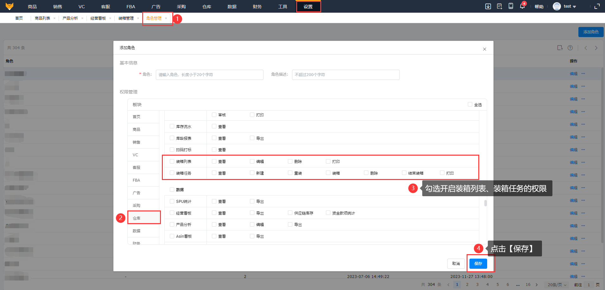The height and width of the screenshot is (290, 605).
Task: Check the 全选 select-all checkbox
Action: pyautogui.click(x=470, y=104)
